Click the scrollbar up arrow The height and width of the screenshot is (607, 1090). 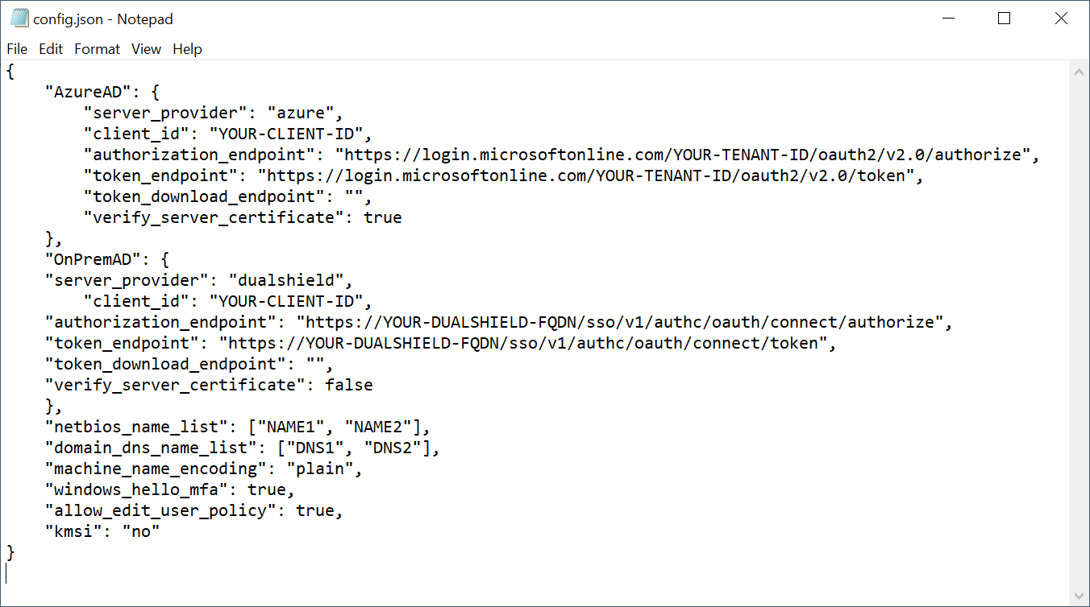1080,72
